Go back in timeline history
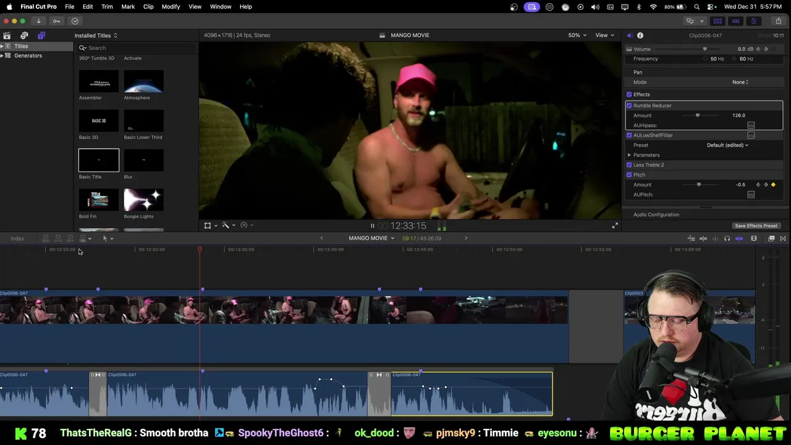The height and width of the screenshot is (445, 791). [x=321, y=239]
